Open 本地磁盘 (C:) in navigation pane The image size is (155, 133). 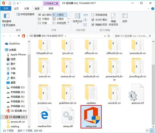pyautogui.click(x=16, y=87)
